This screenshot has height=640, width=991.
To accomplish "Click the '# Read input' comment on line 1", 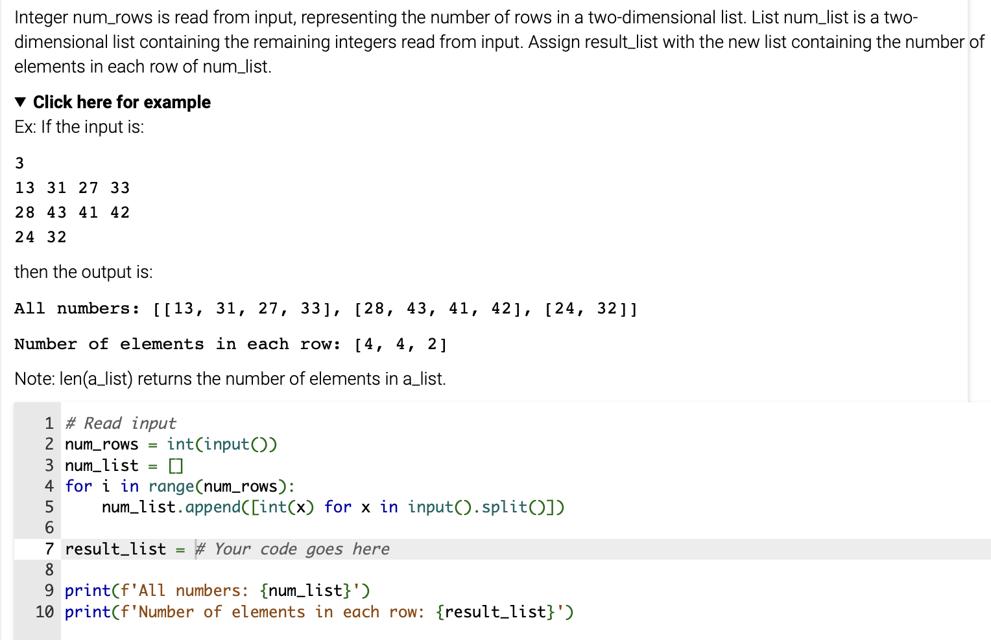I will click(121, 423).
